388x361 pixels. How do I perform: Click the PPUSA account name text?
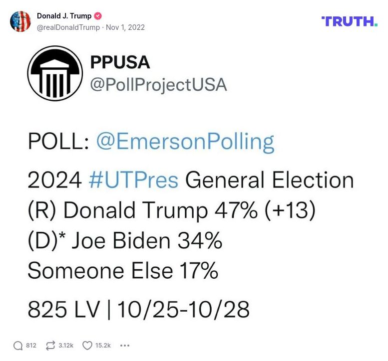click(x=120, y=62)
